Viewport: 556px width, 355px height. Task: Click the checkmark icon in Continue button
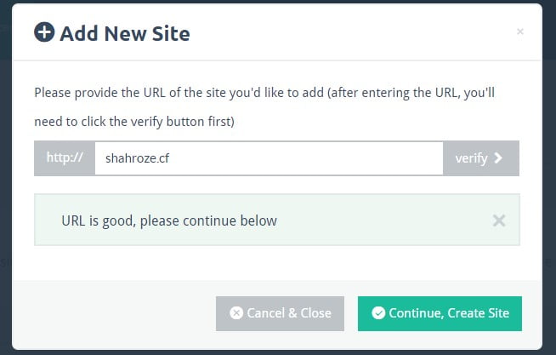click(x=378, y=313)
